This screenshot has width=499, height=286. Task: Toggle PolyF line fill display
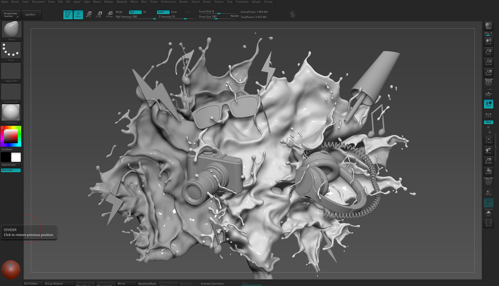point(488,181)
